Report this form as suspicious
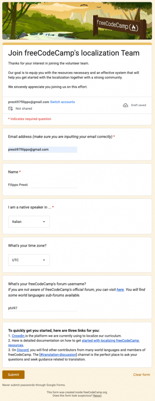The image size is (155, 401). click(x=97, y=396)
